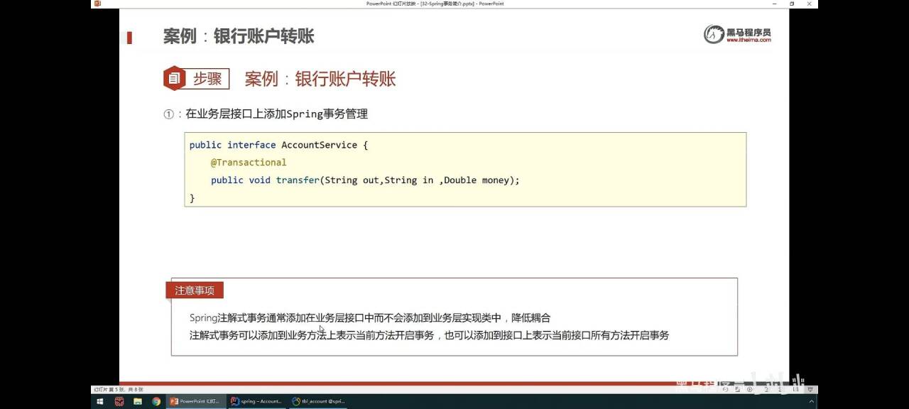Click the note line starting with 注解式事务可以添加
Viewport: 909px width, 409px height.
pos(429,335)
